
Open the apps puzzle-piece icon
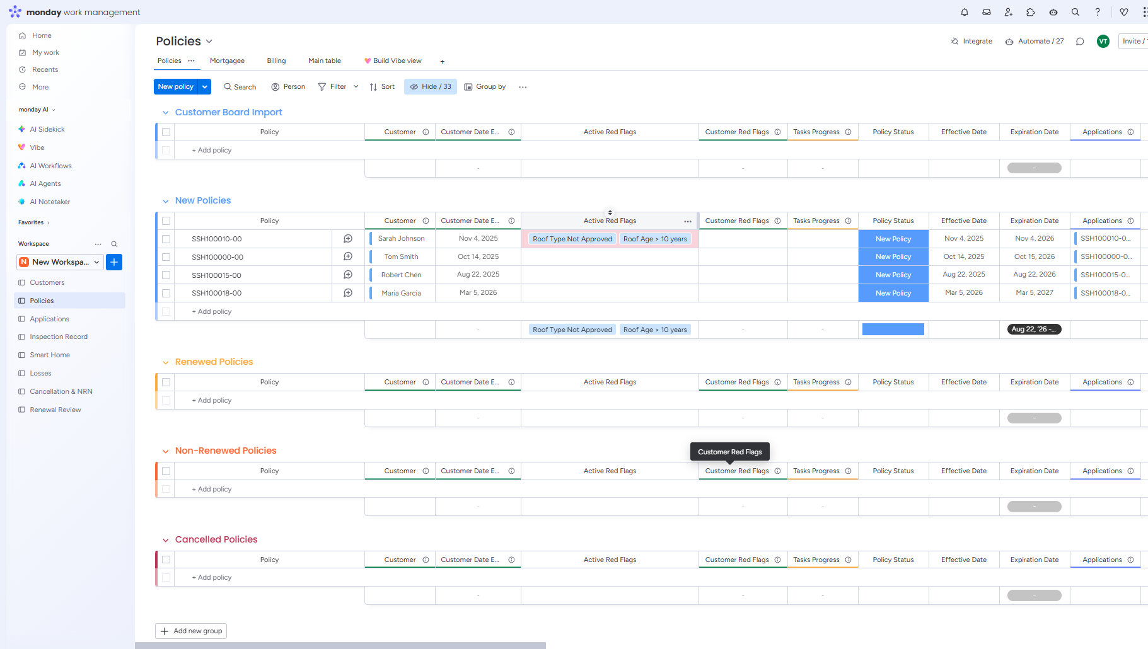tap(1031, 12)
